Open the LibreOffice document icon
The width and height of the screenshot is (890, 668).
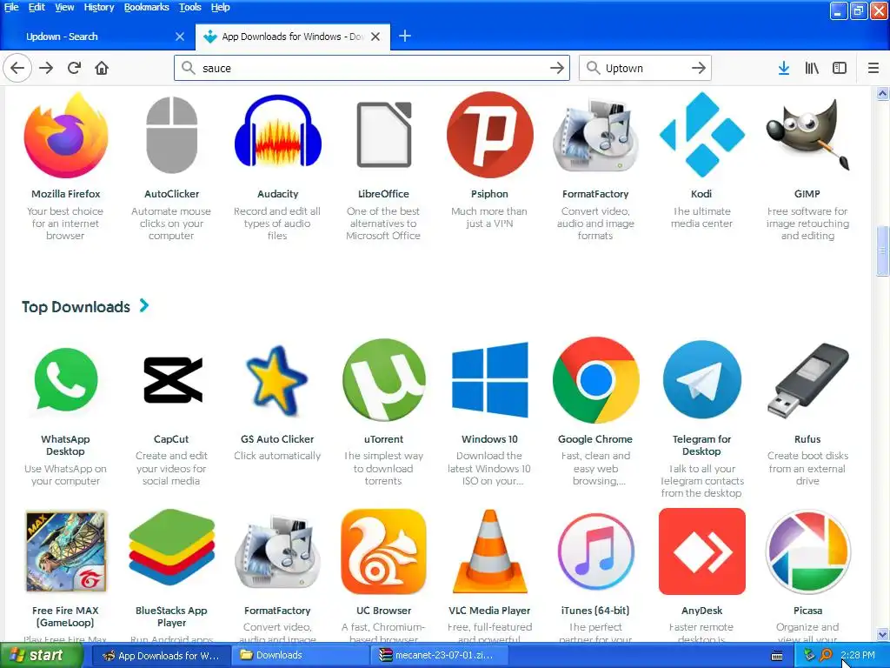click(383, 135)
